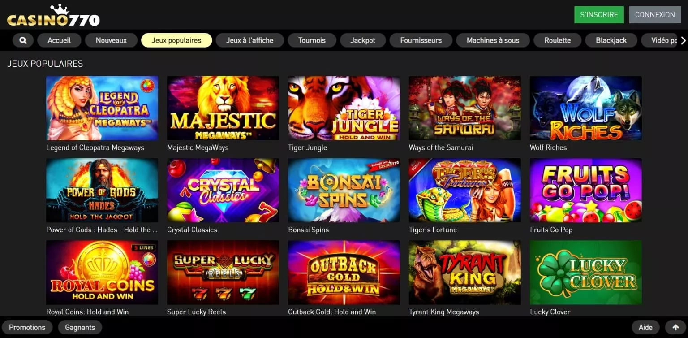The image size is (688, 338).
Task: Click the Crystal Classics title link
Action: point(192,230)
